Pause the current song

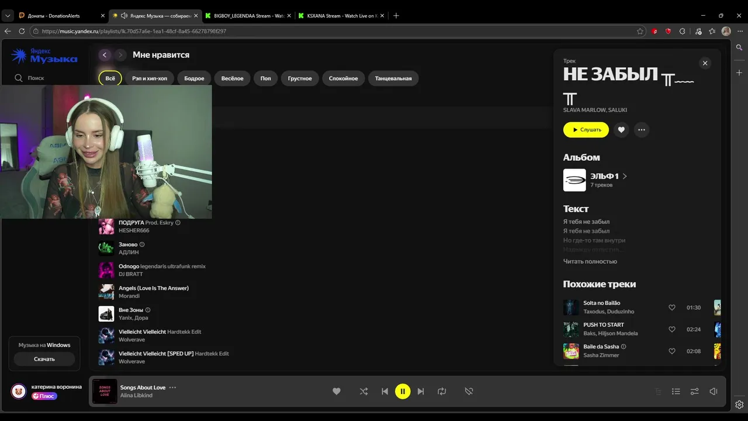coord(403,391)
